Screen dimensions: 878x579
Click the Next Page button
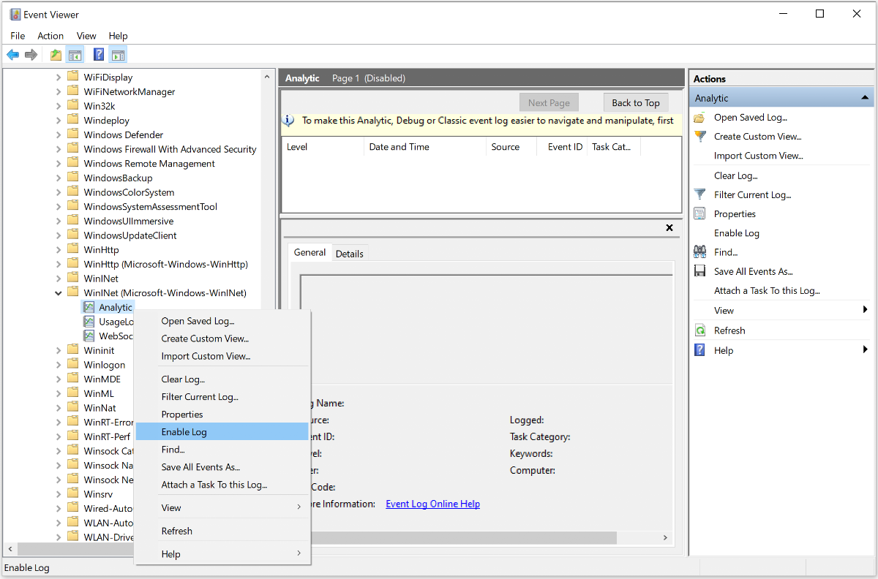(549, 103)
